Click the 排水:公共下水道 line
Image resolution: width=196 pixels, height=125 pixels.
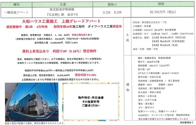point(147,100)
